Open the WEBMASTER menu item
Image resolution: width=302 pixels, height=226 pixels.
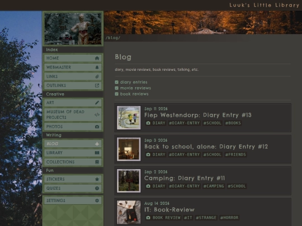(x=73, y=68)
